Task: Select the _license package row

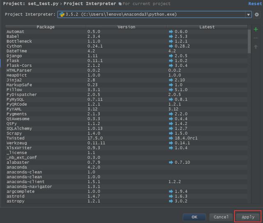Action: tap(127, 153)
